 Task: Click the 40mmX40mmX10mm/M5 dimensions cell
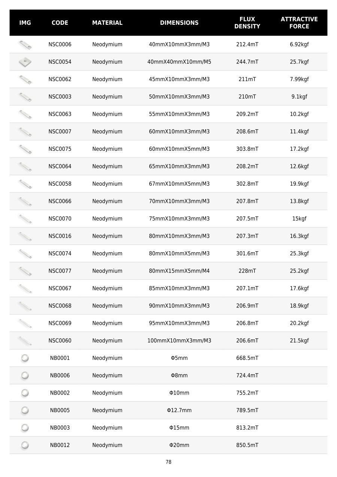pos(179,62)
